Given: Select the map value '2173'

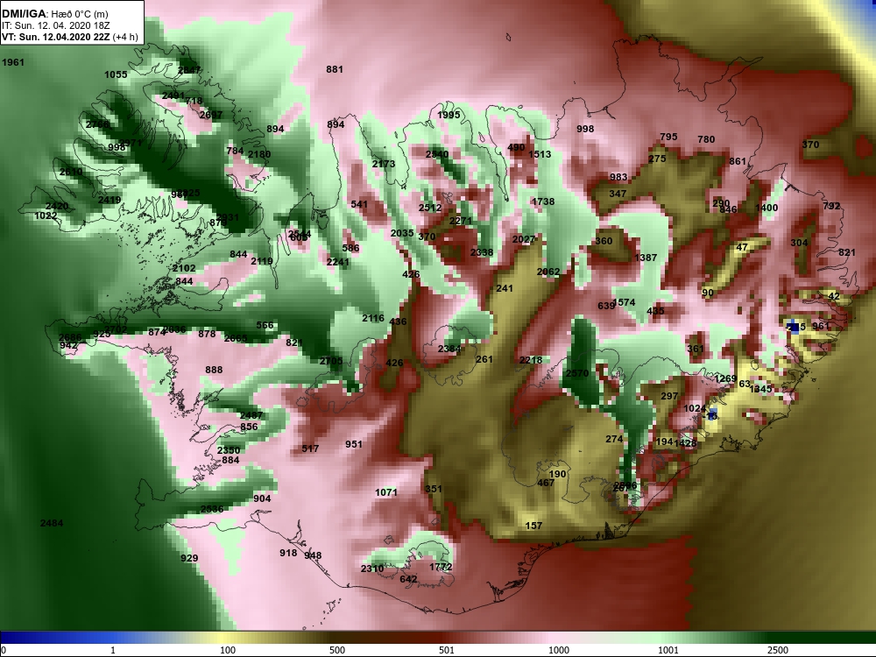Looking at the screenshot, I should pos(384,164).
